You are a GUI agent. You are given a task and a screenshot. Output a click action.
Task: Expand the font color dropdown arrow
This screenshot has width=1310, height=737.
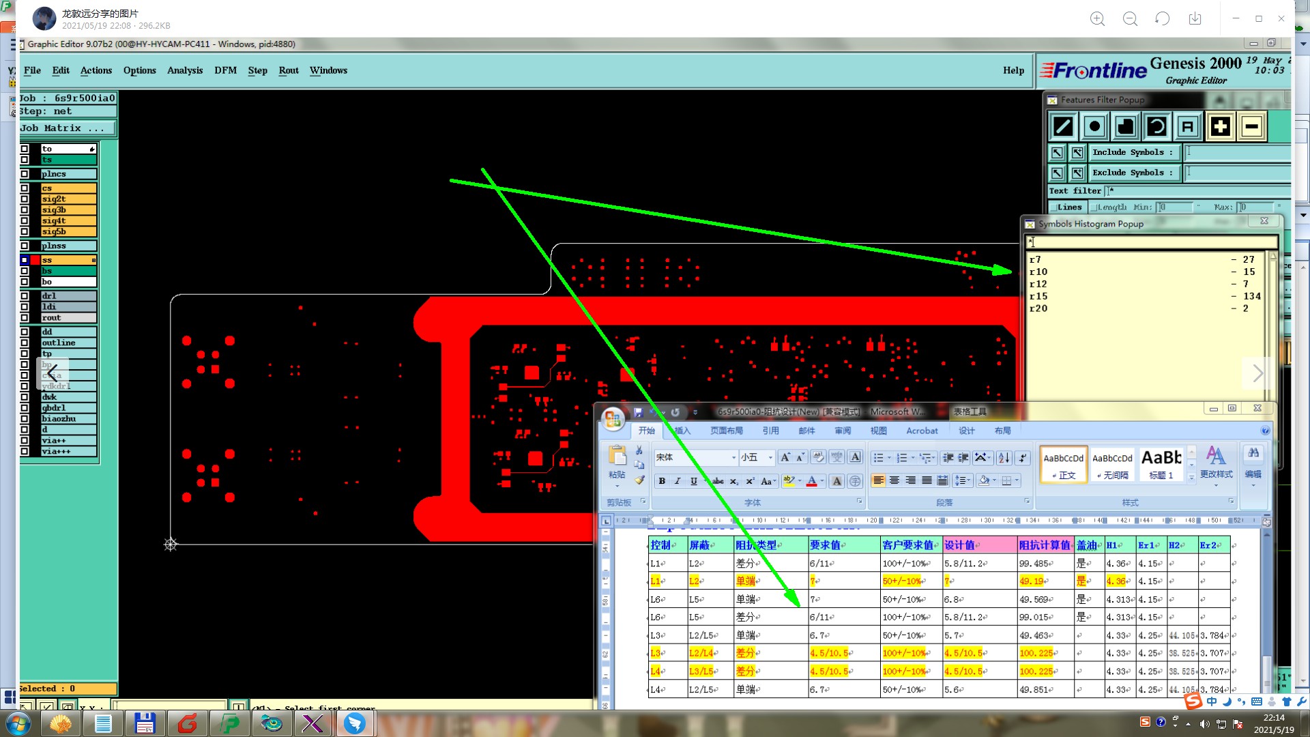(822, 481)
